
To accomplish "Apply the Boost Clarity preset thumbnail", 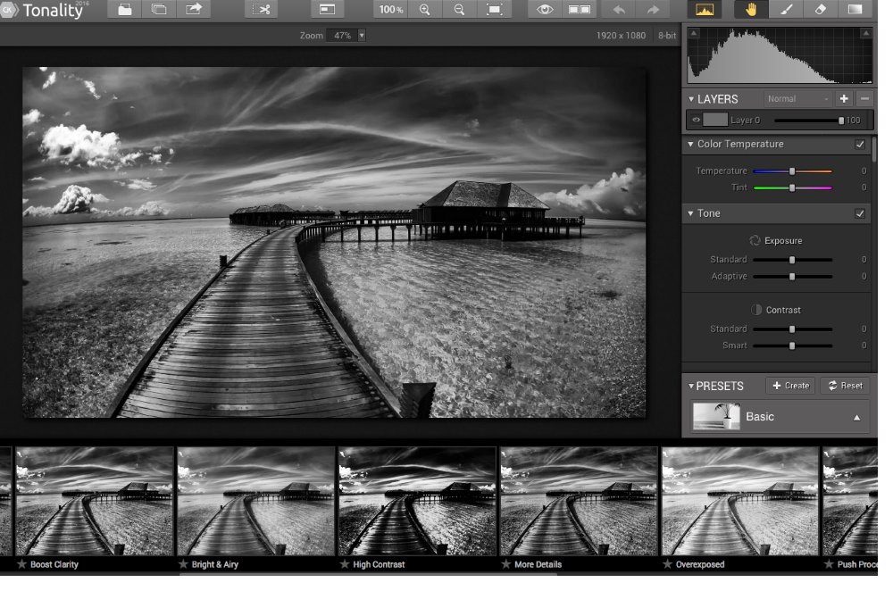I will [x=95, y=501].
